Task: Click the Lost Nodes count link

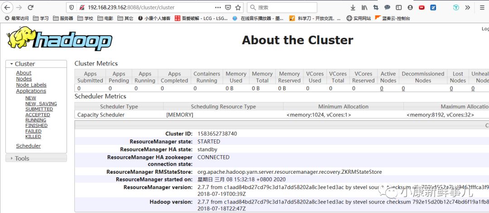Action: pos(451,88)
